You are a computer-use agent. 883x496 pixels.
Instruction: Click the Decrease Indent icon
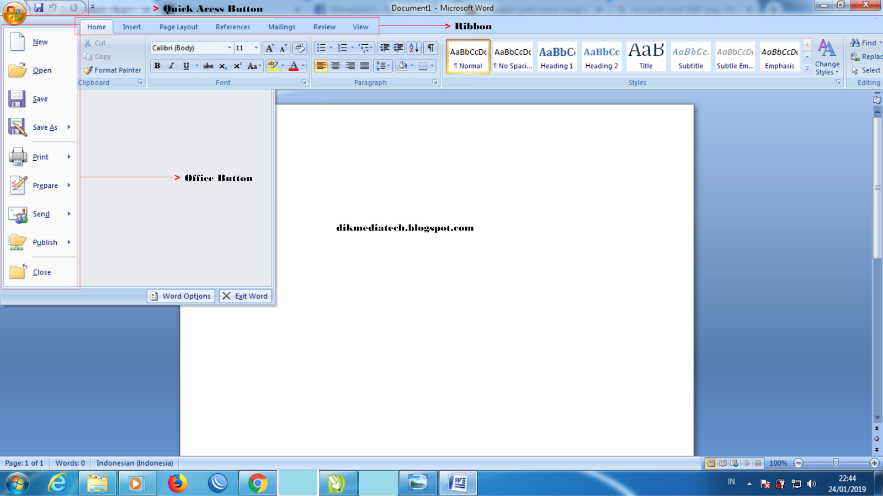coord(385,48)
